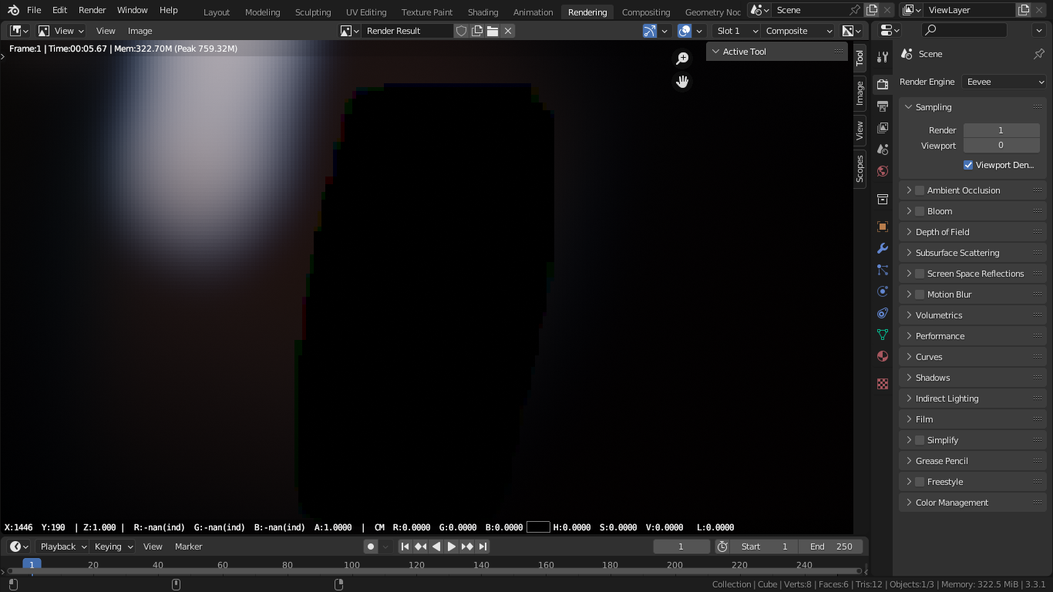
Task: Open the Render Properties tab (camera icon)
Action: pos(883,82)
